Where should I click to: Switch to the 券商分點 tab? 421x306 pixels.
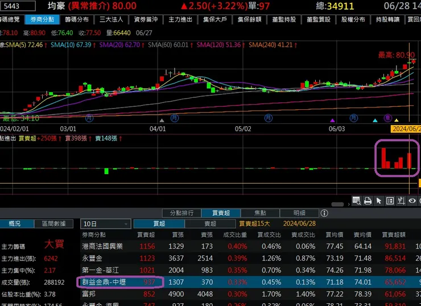[x=42, y=19]
